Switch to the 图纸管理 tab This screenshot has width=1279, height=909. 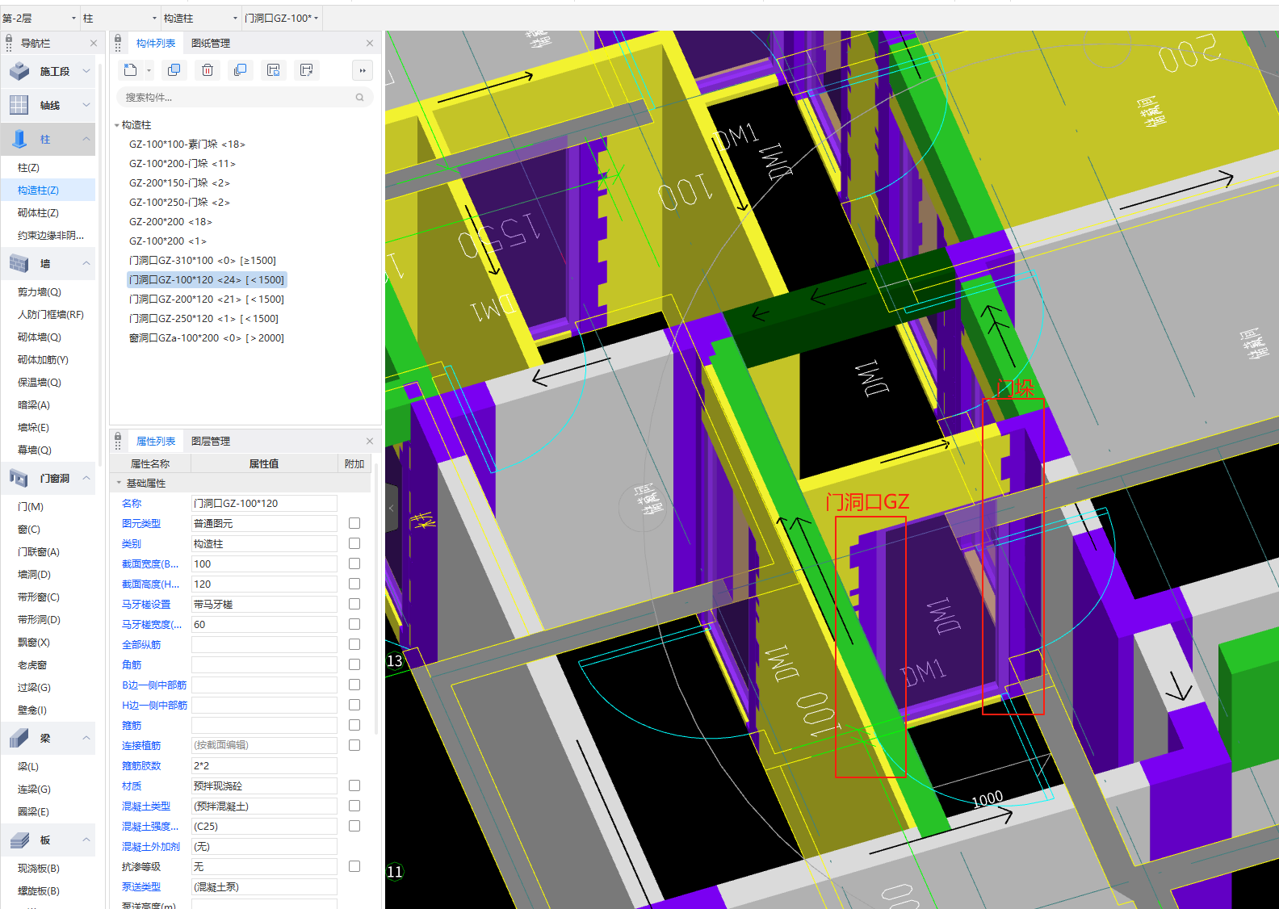click(x=211, y=43)
